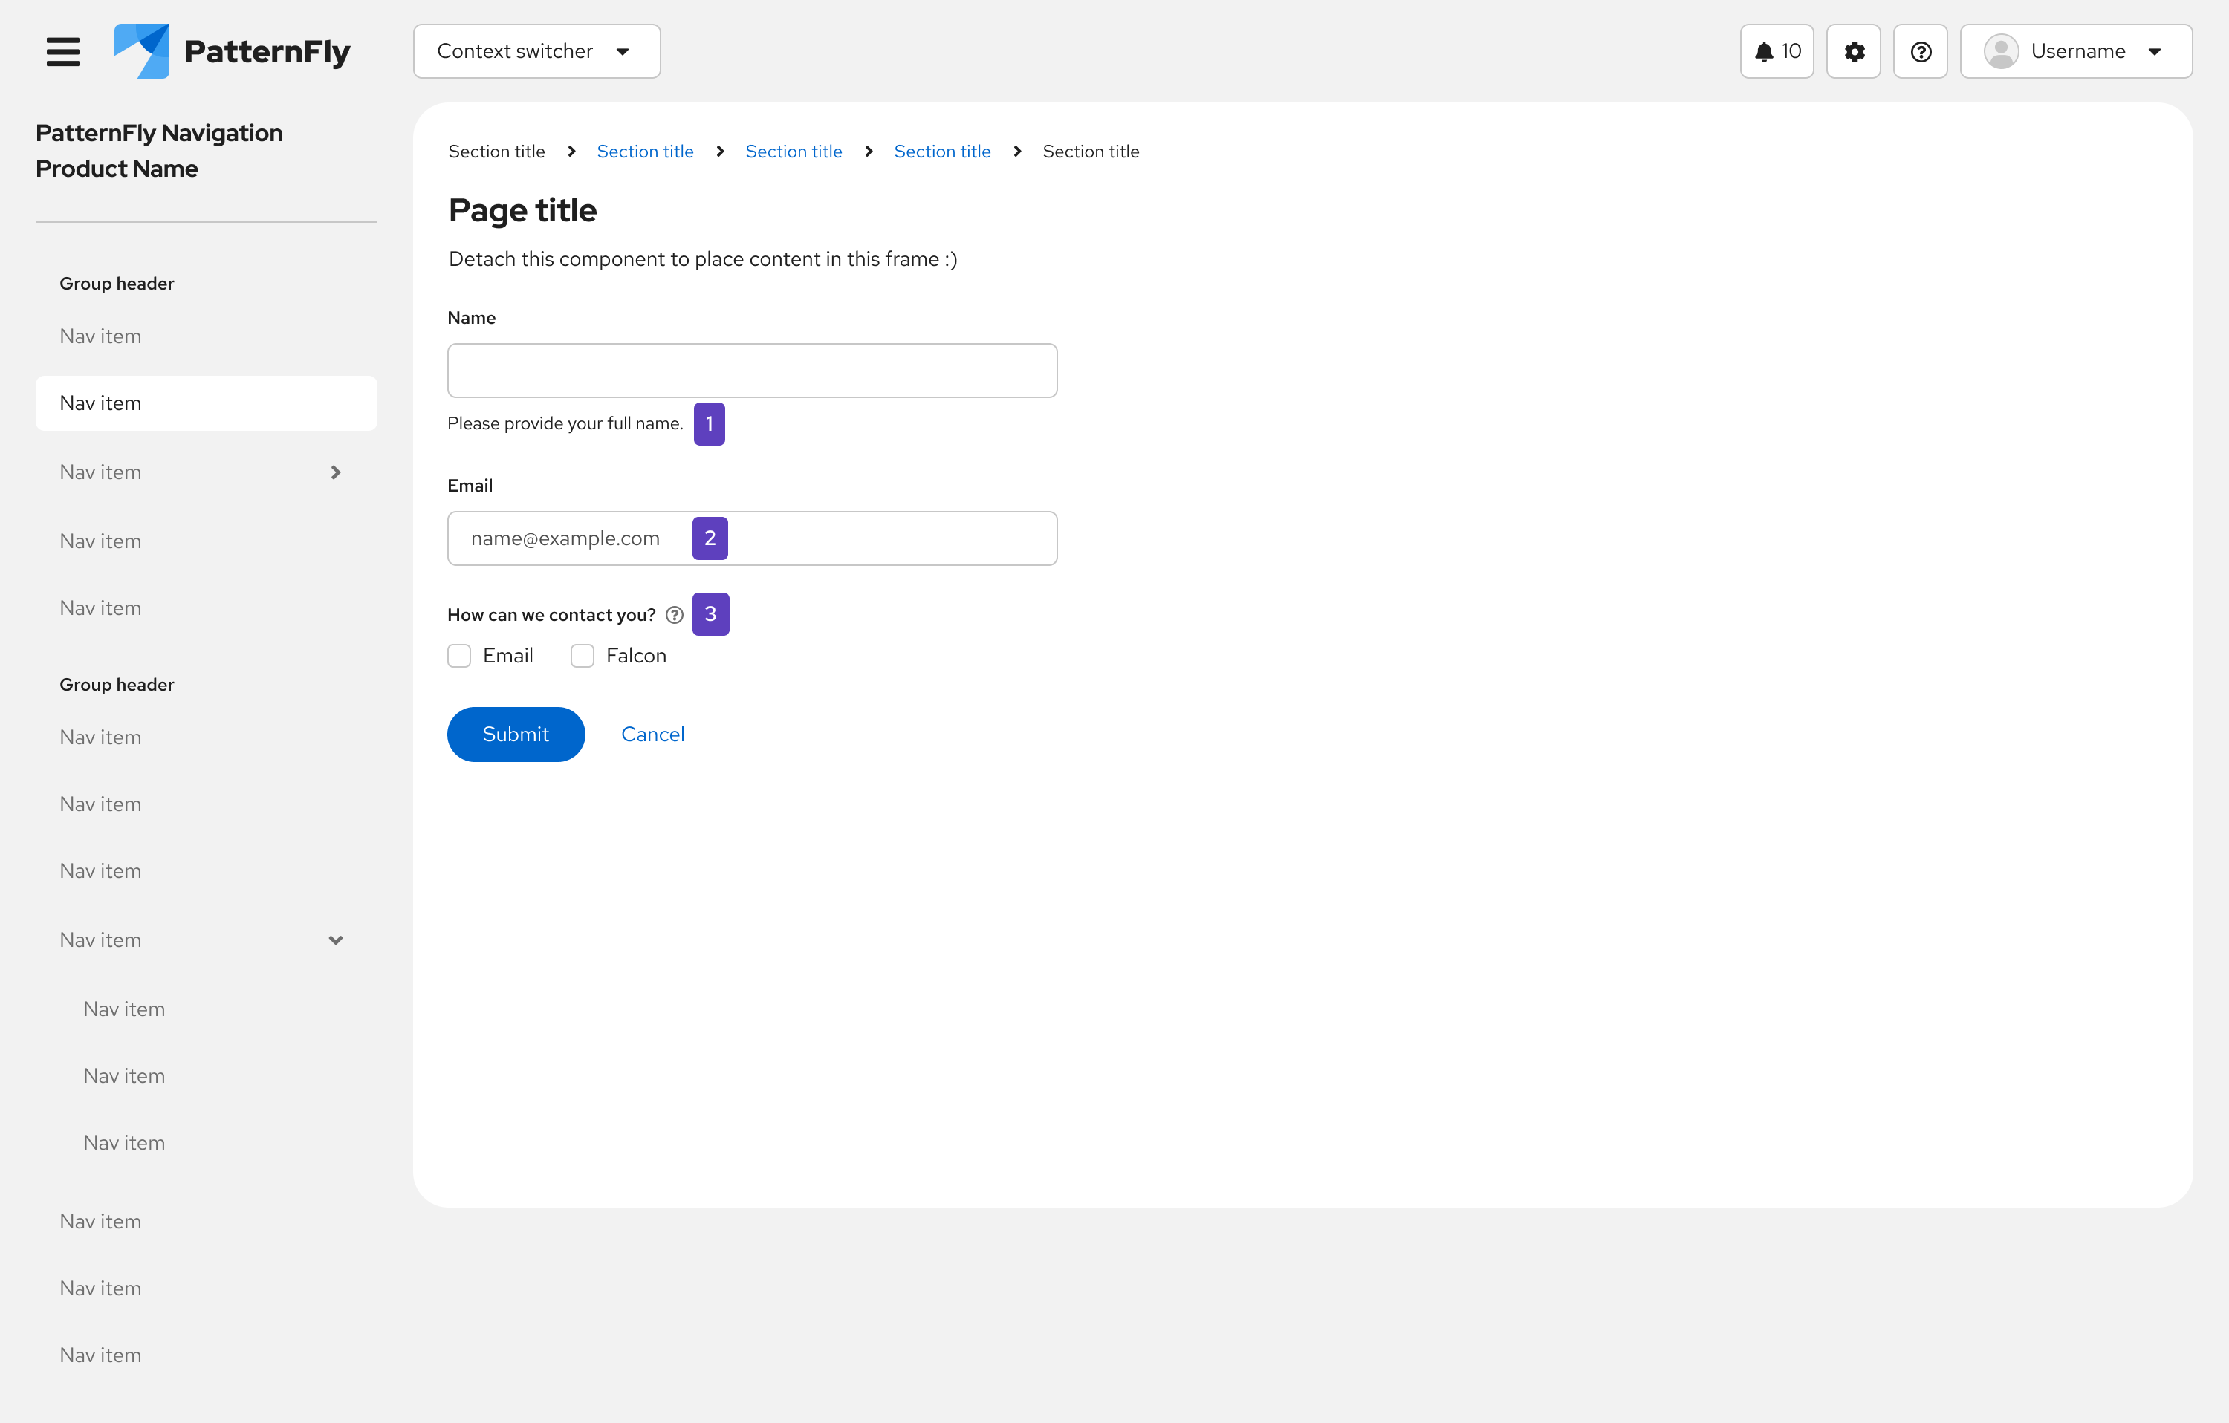The height and width of the screenshot is (1423, 2229).
Task: Open notifications bell showing 10
Action: pyautogui.click(x=1777, y=52)
